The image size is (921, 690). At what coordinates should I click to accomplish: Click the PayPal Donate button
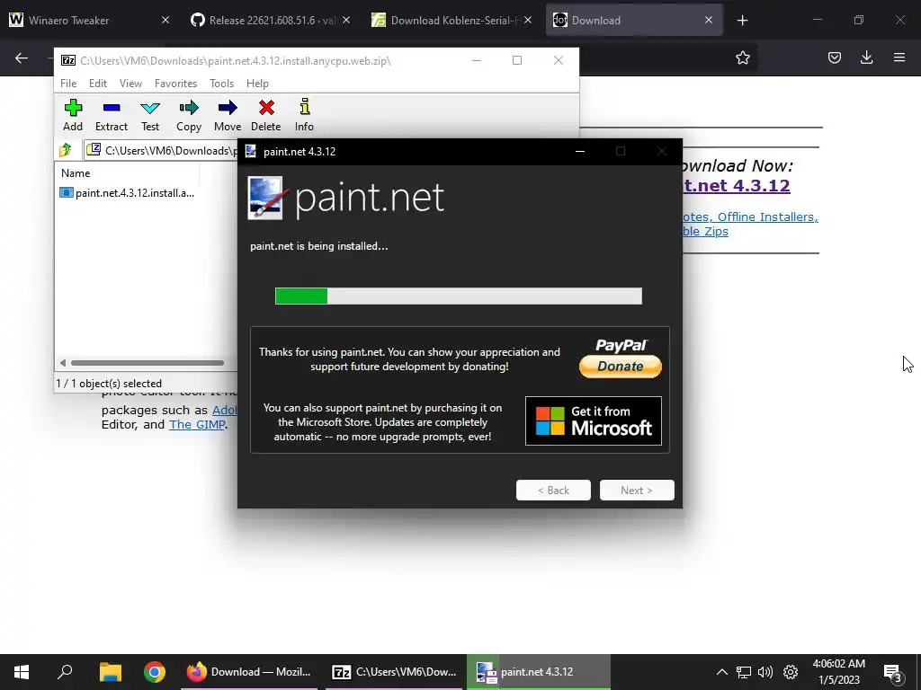621,367
